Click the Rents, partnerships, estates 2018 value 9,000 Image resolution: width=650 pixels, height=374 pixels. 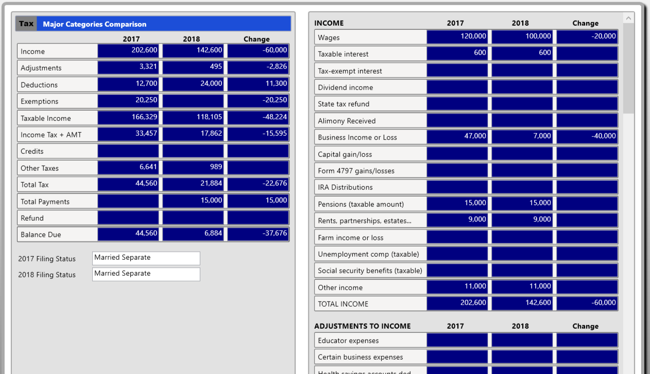pos(522,220)
